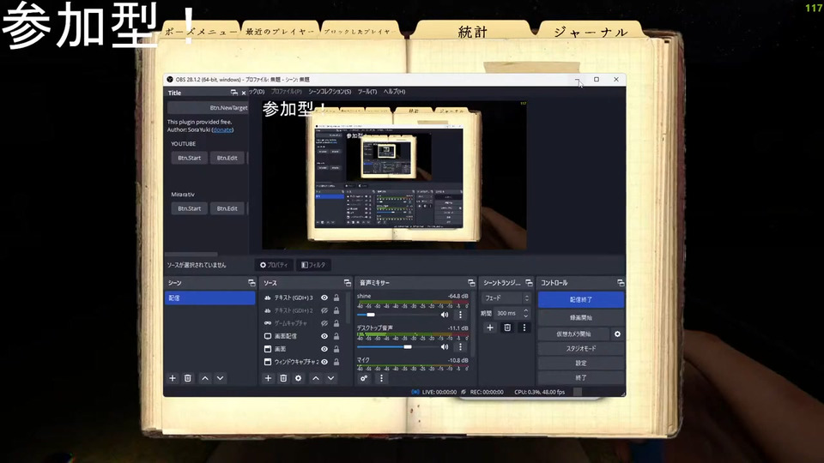Move source up in ソース list

click(x=316, y=378)
